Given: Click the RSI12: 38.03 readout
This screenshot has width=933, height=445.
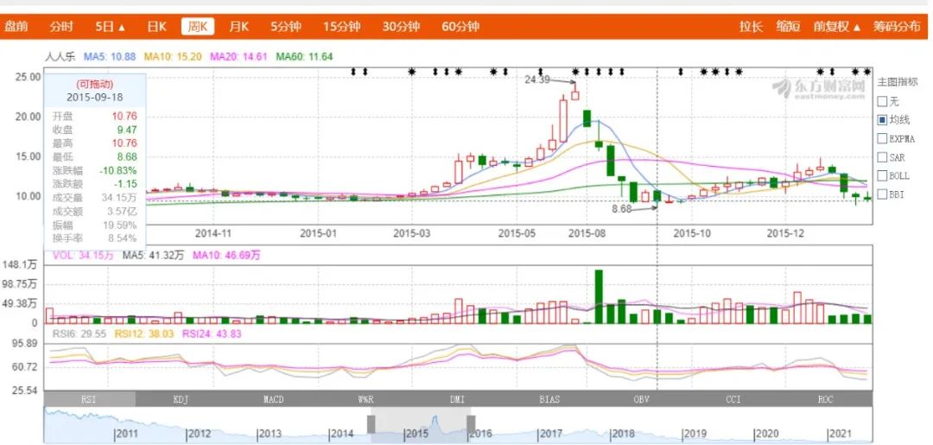Looking at the screenshot, I should [144, 334].
